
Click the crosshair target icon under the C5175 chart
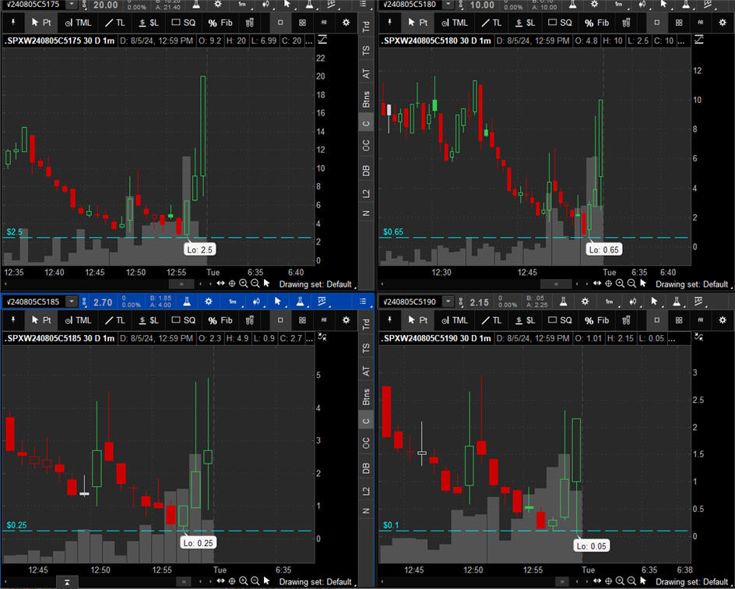click(x=232, y=284)
